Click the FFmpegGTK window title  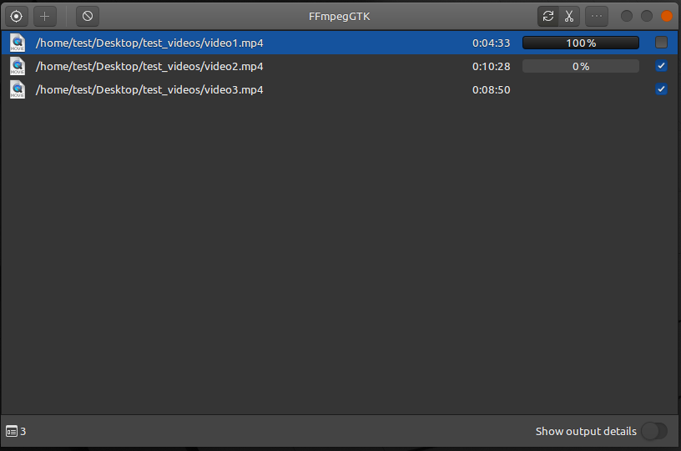[x=339, y=17]
